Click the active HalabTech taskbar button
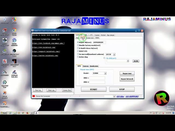Image resolution: width=175 pixels, height=131 pixels. [x=36, y=113]
